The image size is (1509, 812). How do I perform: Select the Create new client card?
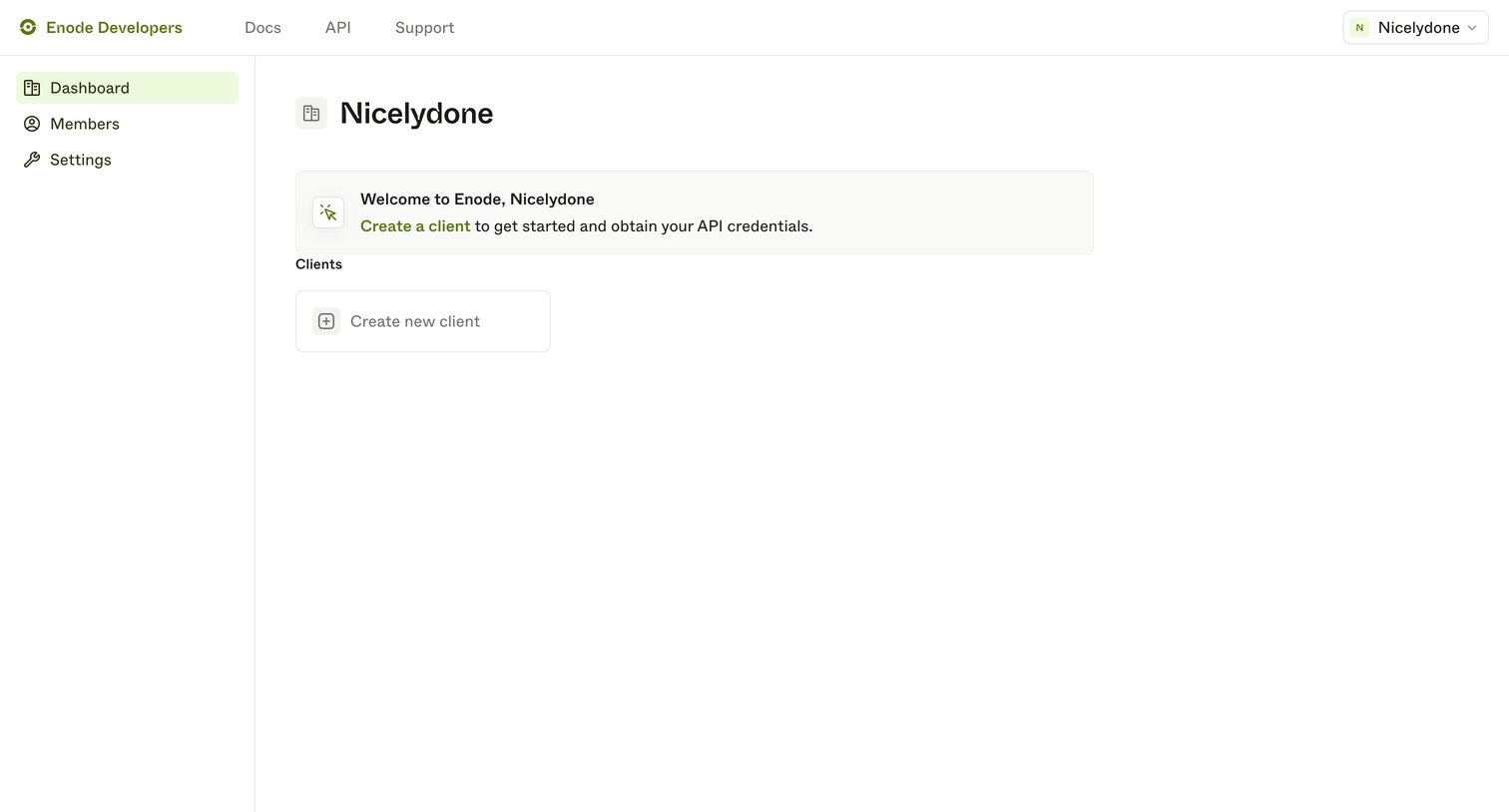[423, 321]
